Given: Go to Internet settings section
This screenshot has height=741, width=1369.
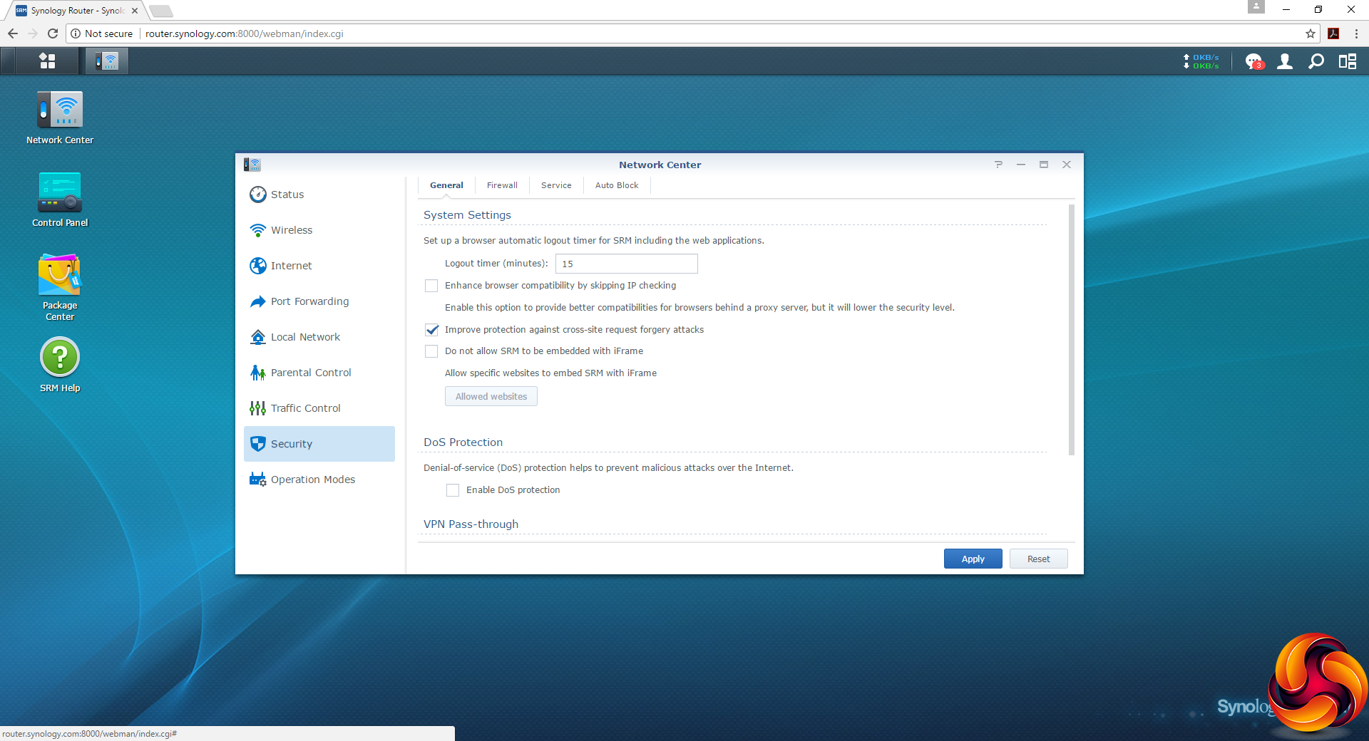Looking at the screenshot, I should [x=319, y=266].
